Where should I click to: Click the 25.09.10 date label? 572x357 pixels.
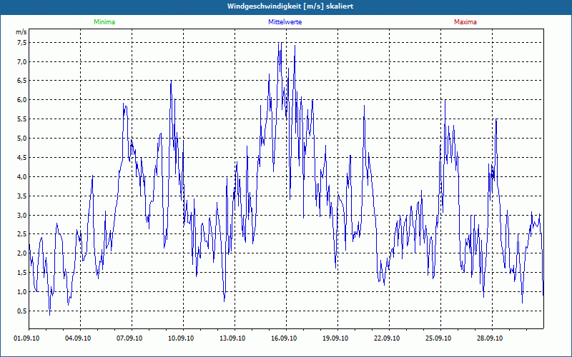pyautogui.click(x=438, y=338)
